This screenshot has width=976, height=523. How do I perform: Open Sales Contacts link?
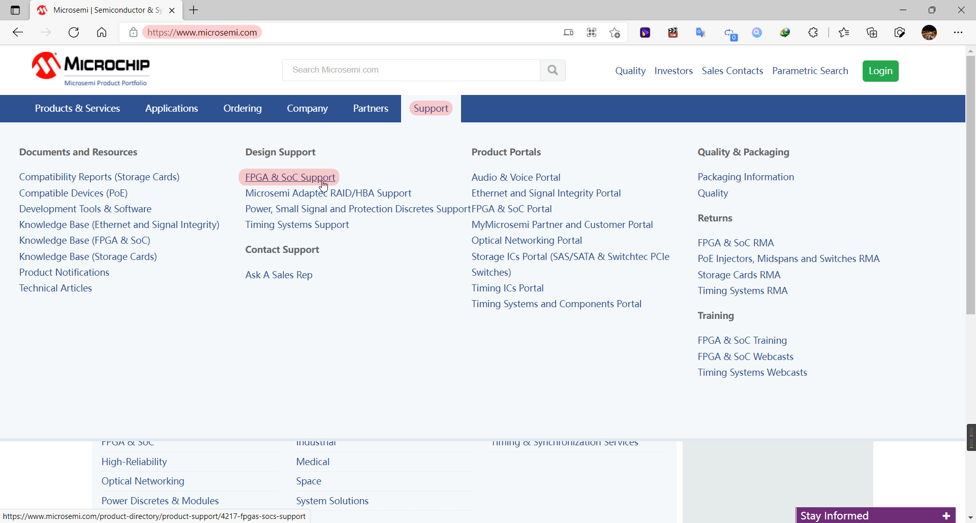pyautogui.click(x=733, y=71)
